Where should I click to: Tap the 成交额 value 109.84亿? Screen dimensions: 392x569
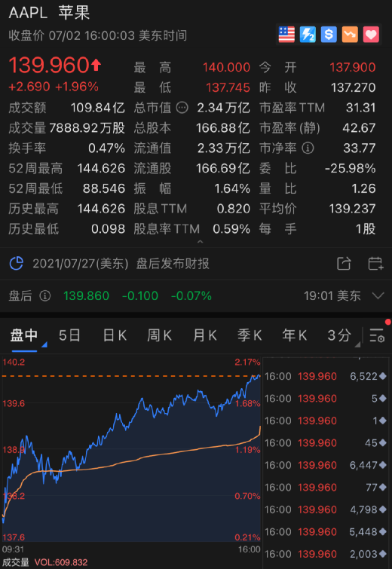98,108
